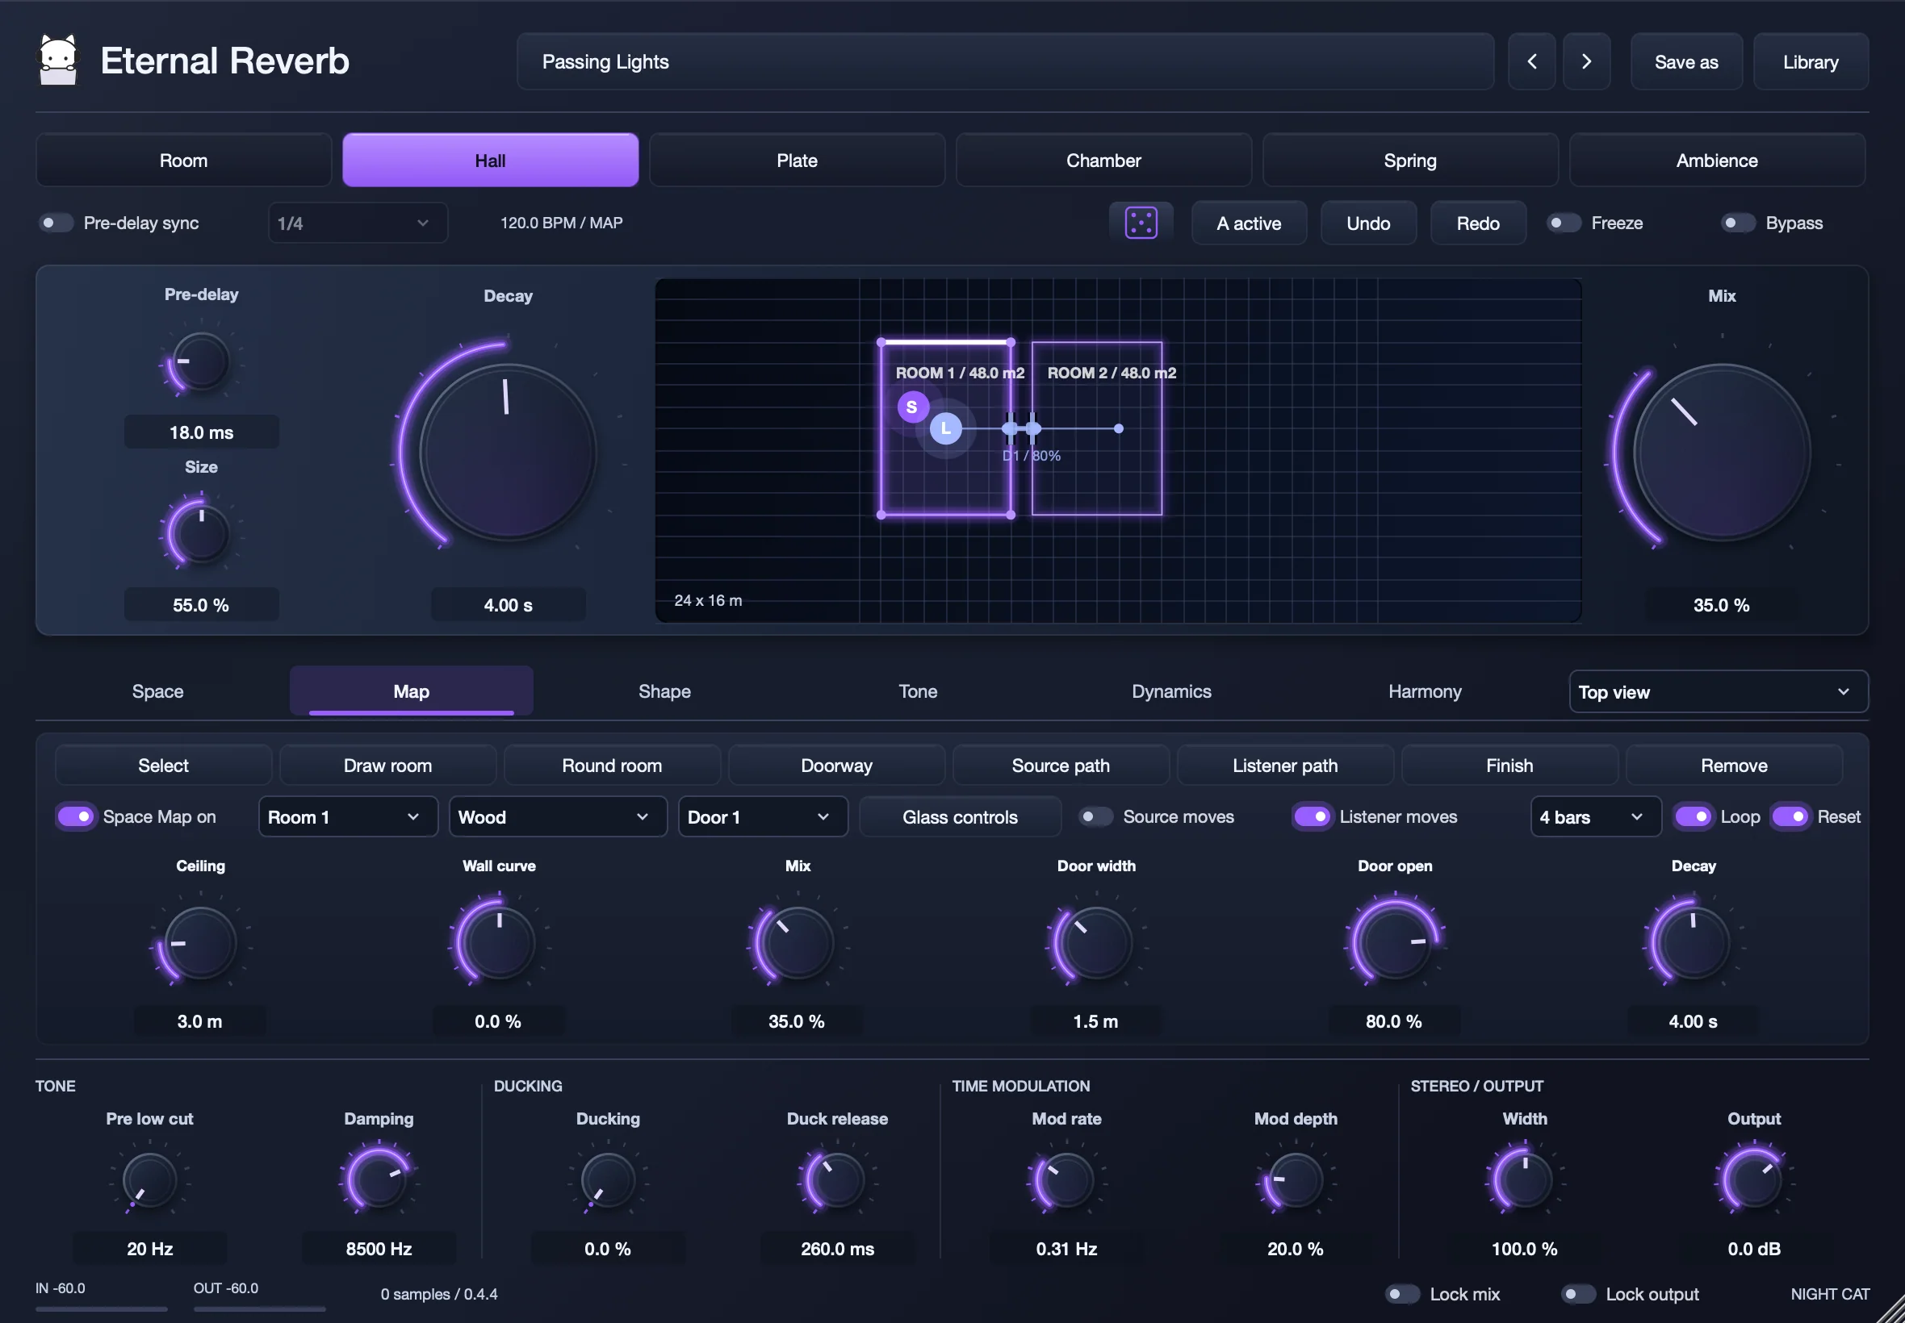The height and width of the screenshot is (1323, 1905).
Task: Go to the next preset arrow
Action: point(1585,61)
